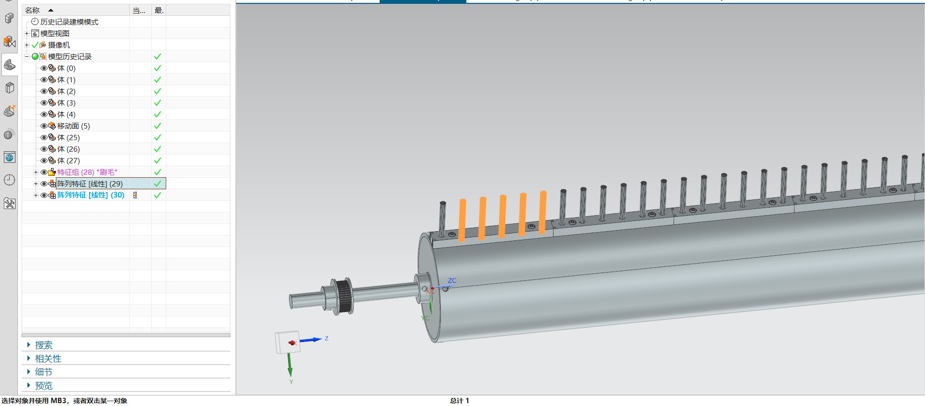Open the Constraint Navigator sidebar icon
Screen dimensions: 925x406
(x=9, y=42)
